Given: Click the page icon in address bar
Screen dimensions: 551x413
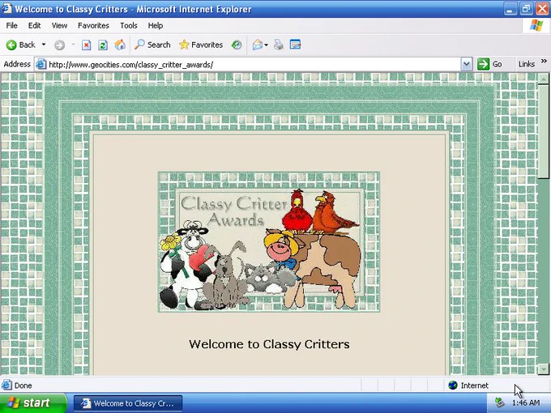Looking at the screenshot, I should pos(41,64).
